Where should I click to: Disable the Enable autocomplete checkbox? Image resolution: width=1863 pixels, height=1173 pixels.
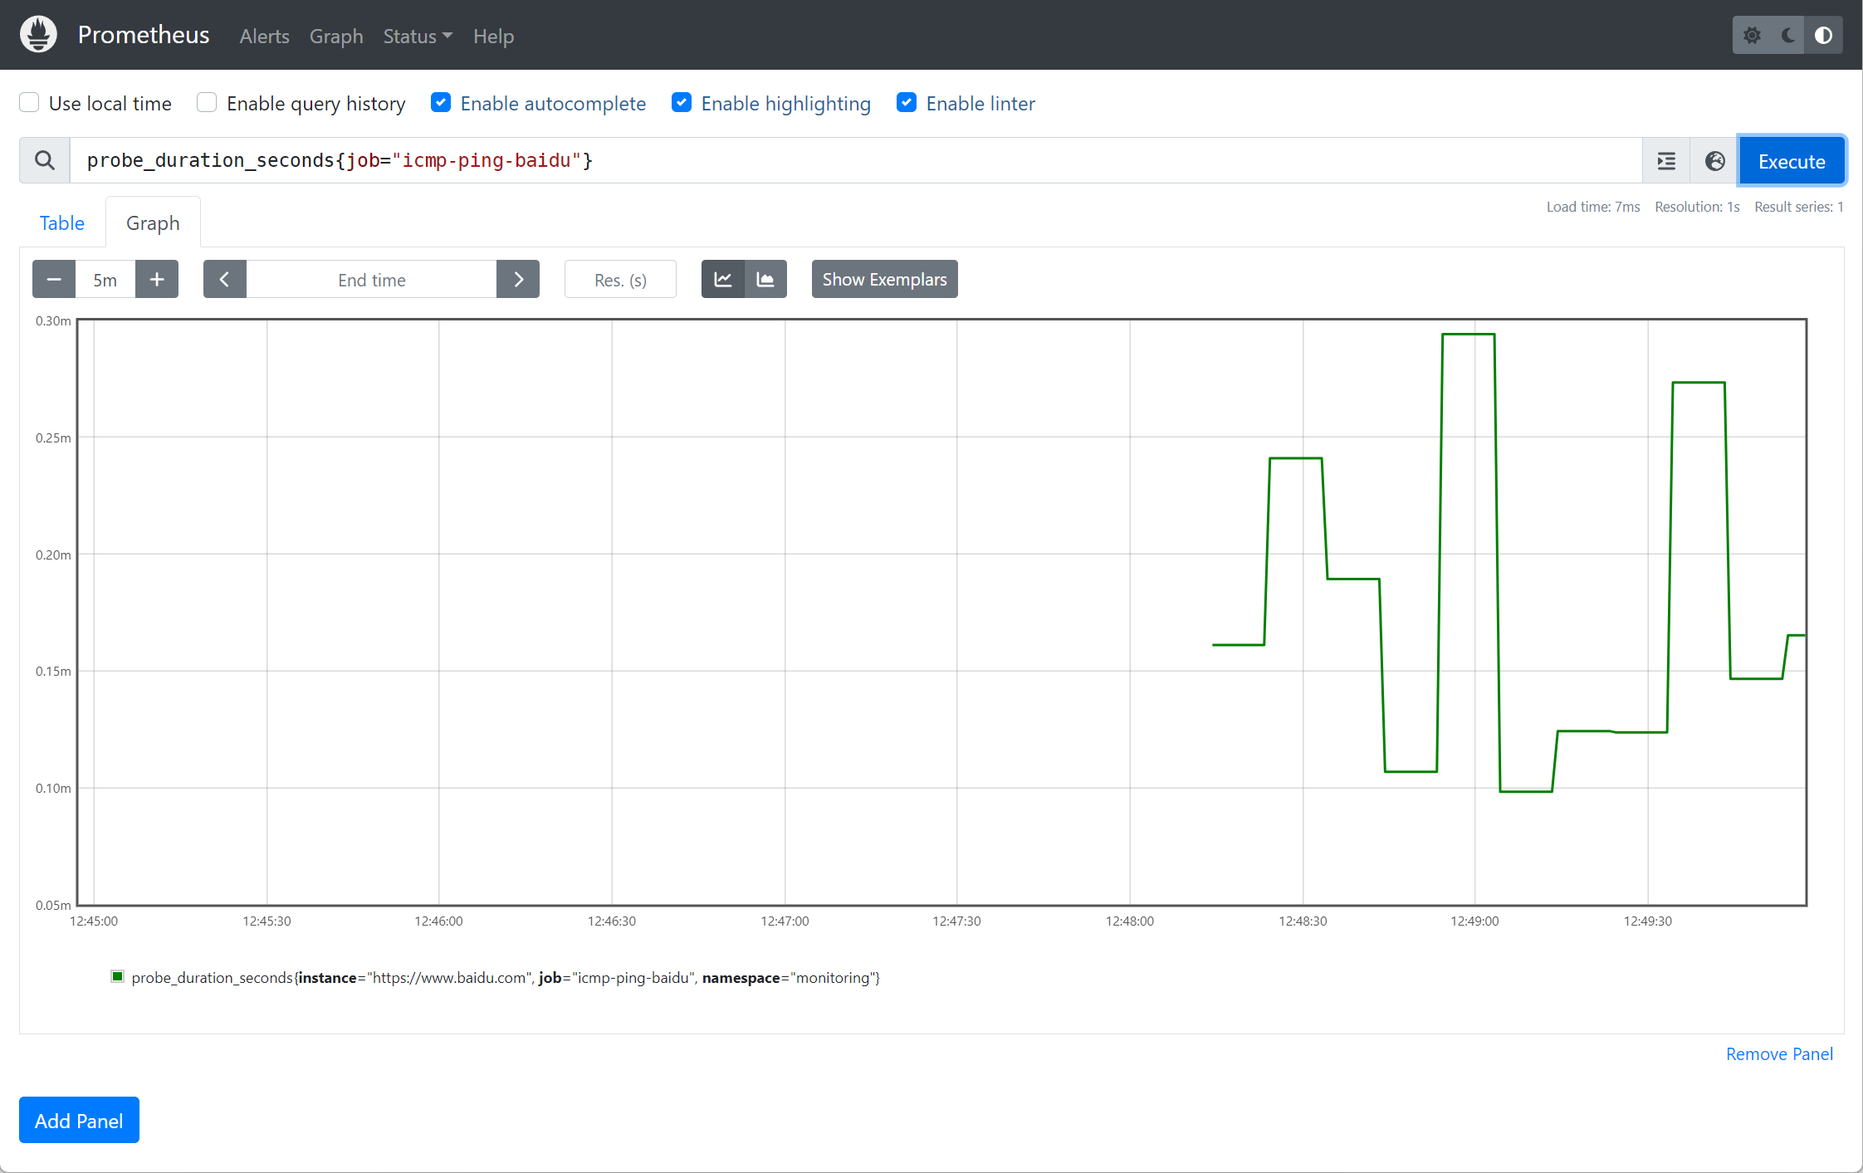coord(441,102)
